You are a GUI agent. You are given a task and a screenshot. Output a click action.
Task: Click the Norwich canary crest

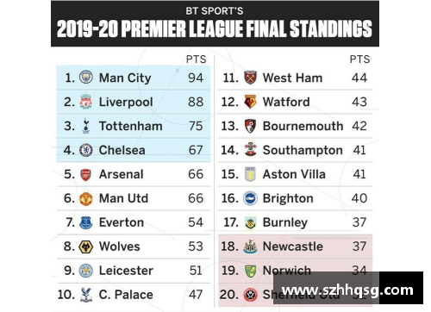[250, 271]
